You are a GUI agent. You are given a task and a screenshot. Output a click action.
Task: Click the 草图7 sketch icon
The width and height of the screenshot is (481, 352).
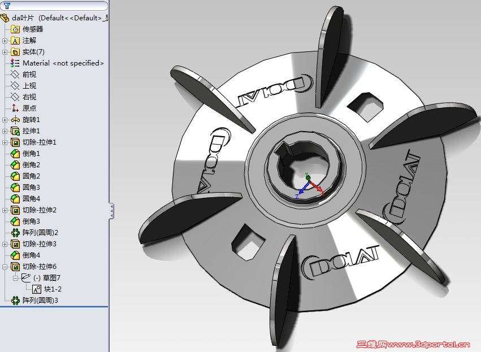pyautogui.click(x=26, y=278)
